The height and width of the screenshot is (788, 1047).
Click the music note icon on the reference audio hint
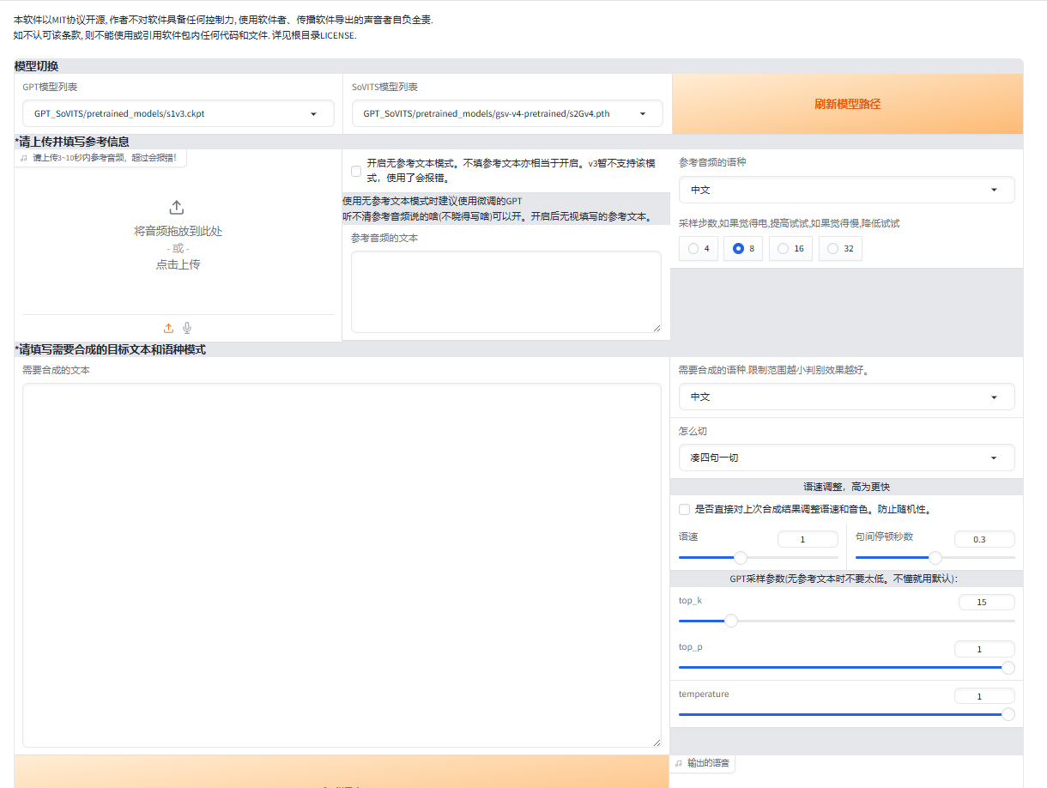(x=24, y=156)
